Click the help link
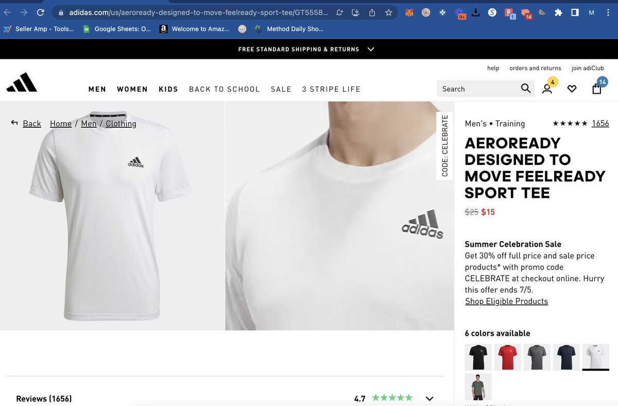The width and height of the screenshot is (618, 406). (493, 68)
